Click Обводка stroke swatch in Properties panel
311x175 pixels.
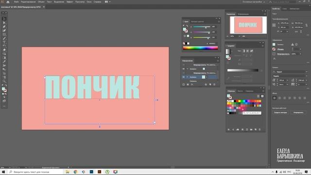coord(274,49)
